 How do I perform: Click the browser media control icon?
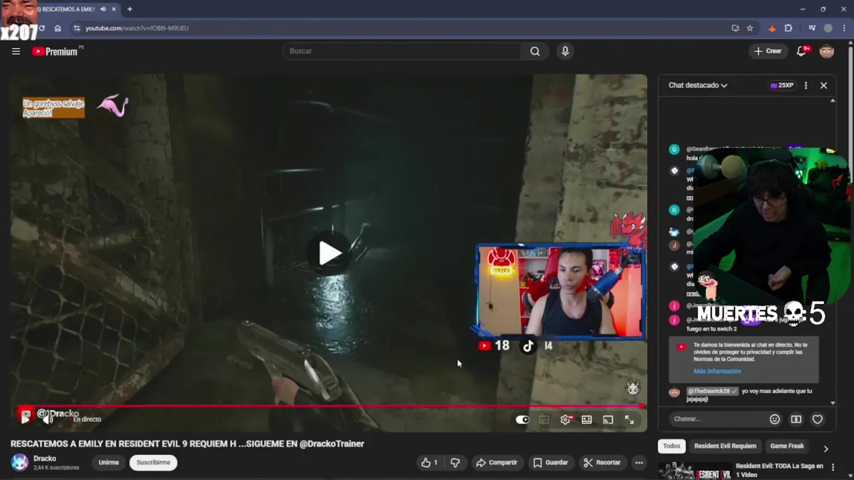[x=812, y=28]
